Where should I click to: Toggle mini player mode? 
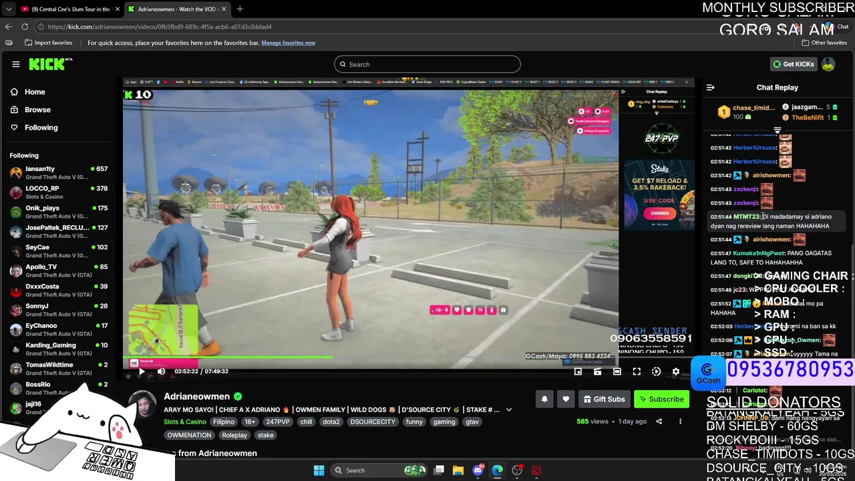[x=578, y=371]
